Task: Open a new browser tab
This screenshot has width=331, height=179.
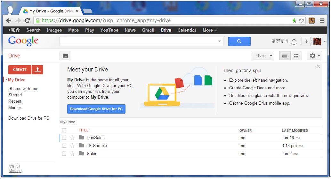Action: click(88, 11)
